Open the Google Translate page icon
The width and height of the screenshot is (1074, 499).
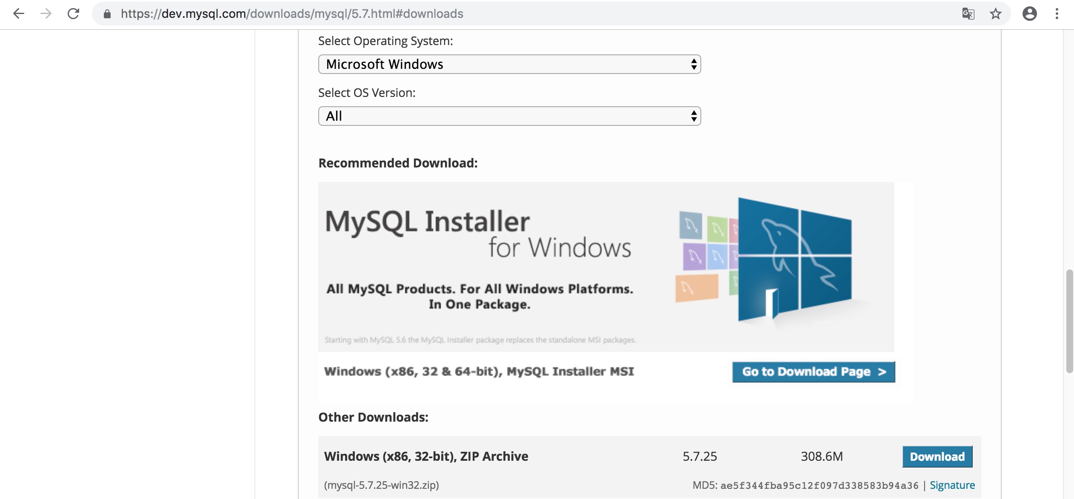click(x=968, y=14)
